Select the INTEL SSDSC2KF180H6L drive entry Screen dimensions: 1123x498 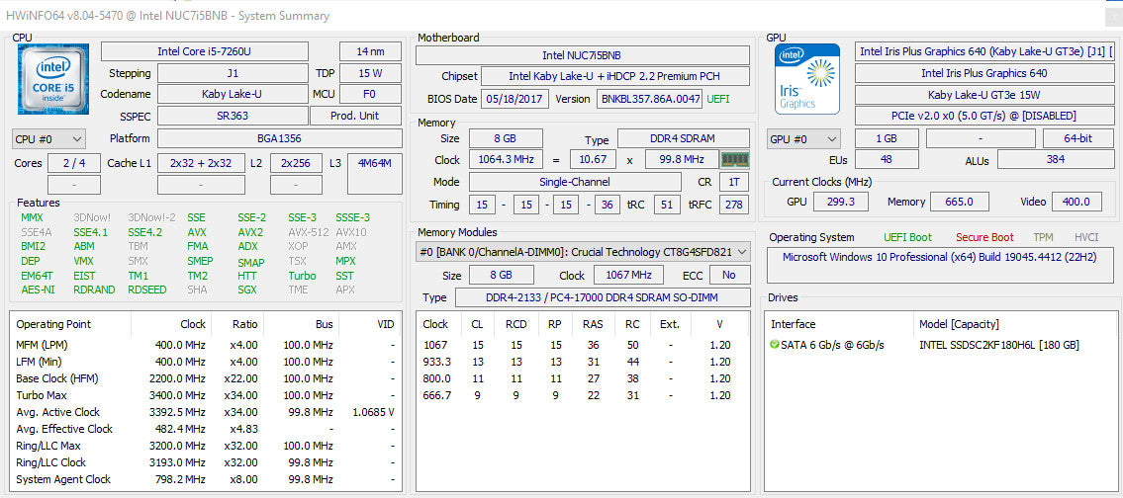[x=999, y=345]
